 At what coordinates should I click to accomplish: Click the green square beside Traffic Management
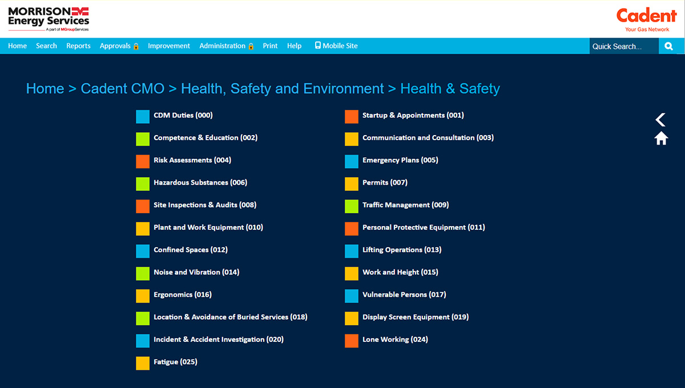click(x=352, y=206)
